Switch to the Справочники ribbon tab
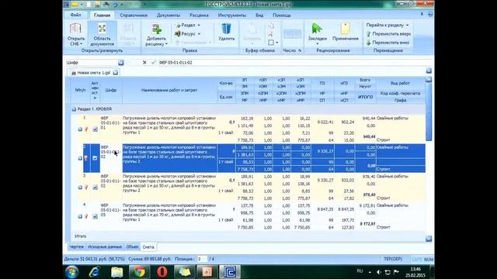Image resolution: width=497 pixels, height=279 pixels. [134, 15]
